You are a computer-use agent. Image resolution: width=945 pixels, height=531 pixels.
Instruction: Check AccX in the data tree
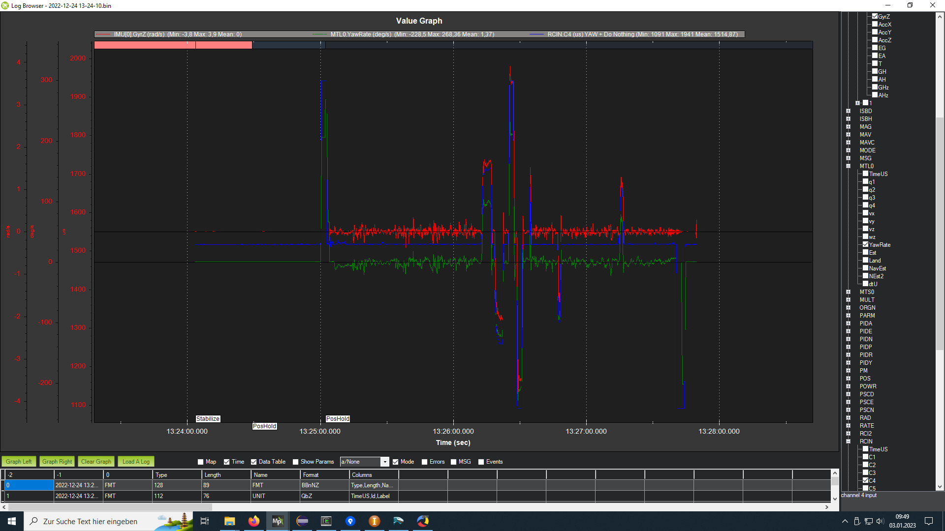point(875,24)
